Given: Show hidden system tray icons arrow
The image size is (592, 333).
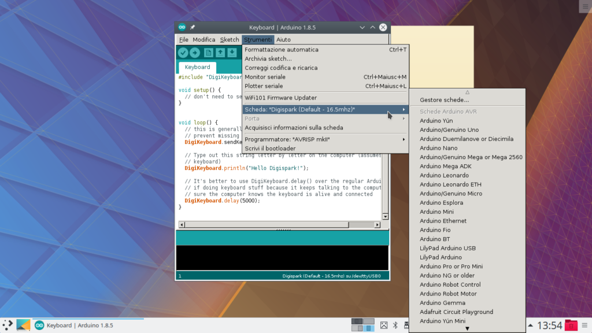Looking at the screenshot, I should 531,325.
